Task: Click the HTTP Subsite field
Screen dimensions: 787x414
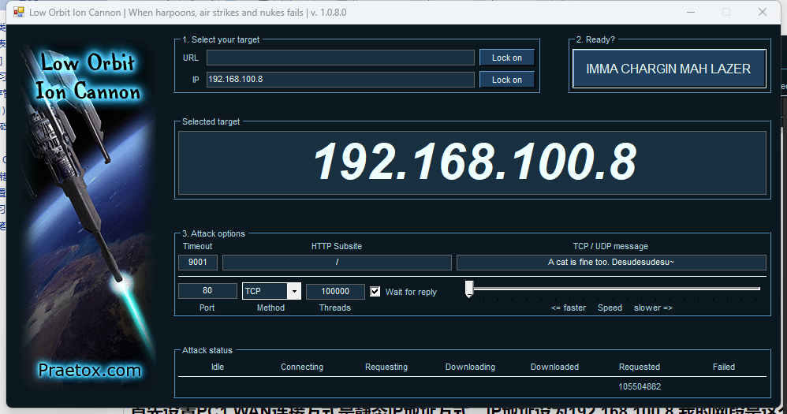Action: point(337,262)
